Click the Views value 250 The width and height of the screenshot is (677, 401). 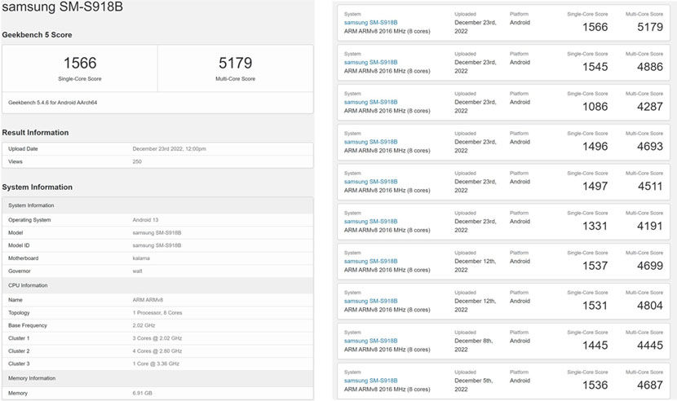[137, 161]
